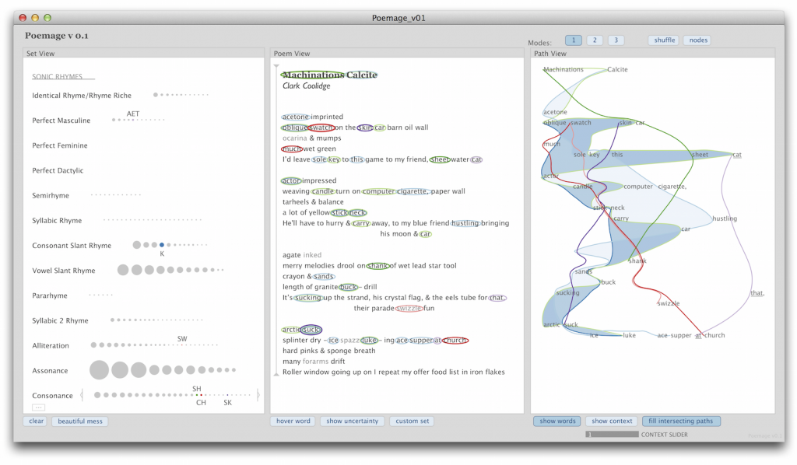This screenshot has height=465, width=797.
Task: Select the blue K dot in Consonant Slant Rhyme
Action: pyautogui.click(x=162, y=245)
